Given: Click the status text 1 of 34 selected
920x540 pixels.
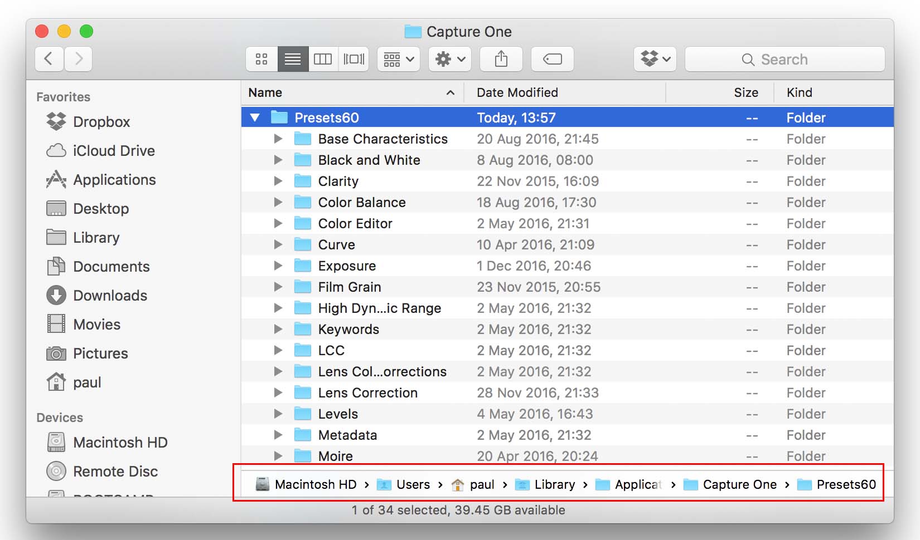Looking at the screenshot, I should [399, 510].
